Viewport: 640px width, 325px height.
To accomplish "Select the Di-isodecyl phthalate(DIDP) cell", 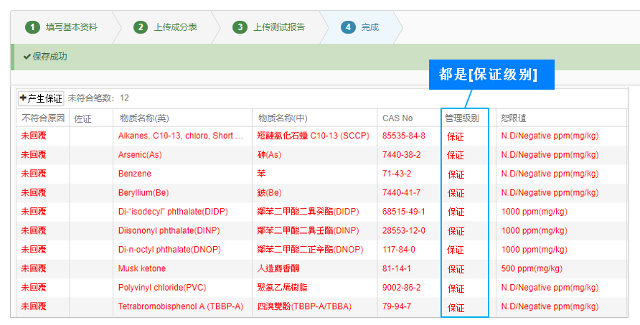I will click(173, 212).
